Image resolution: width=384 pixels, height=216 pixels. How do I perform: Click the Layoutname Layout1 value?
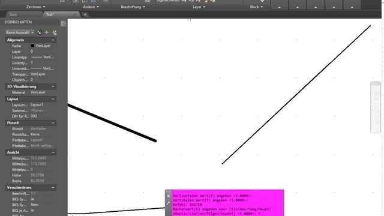[x=37, y=105]
